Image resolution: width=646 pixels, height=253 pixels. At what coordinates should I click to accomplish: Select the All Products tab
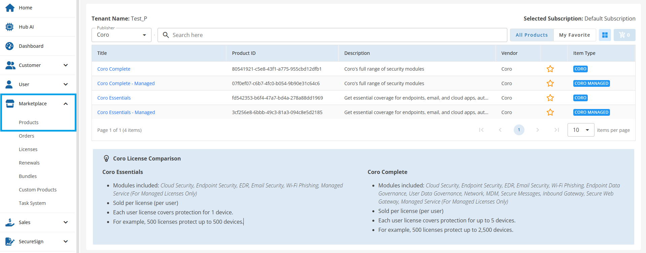[x=532, y=35]
